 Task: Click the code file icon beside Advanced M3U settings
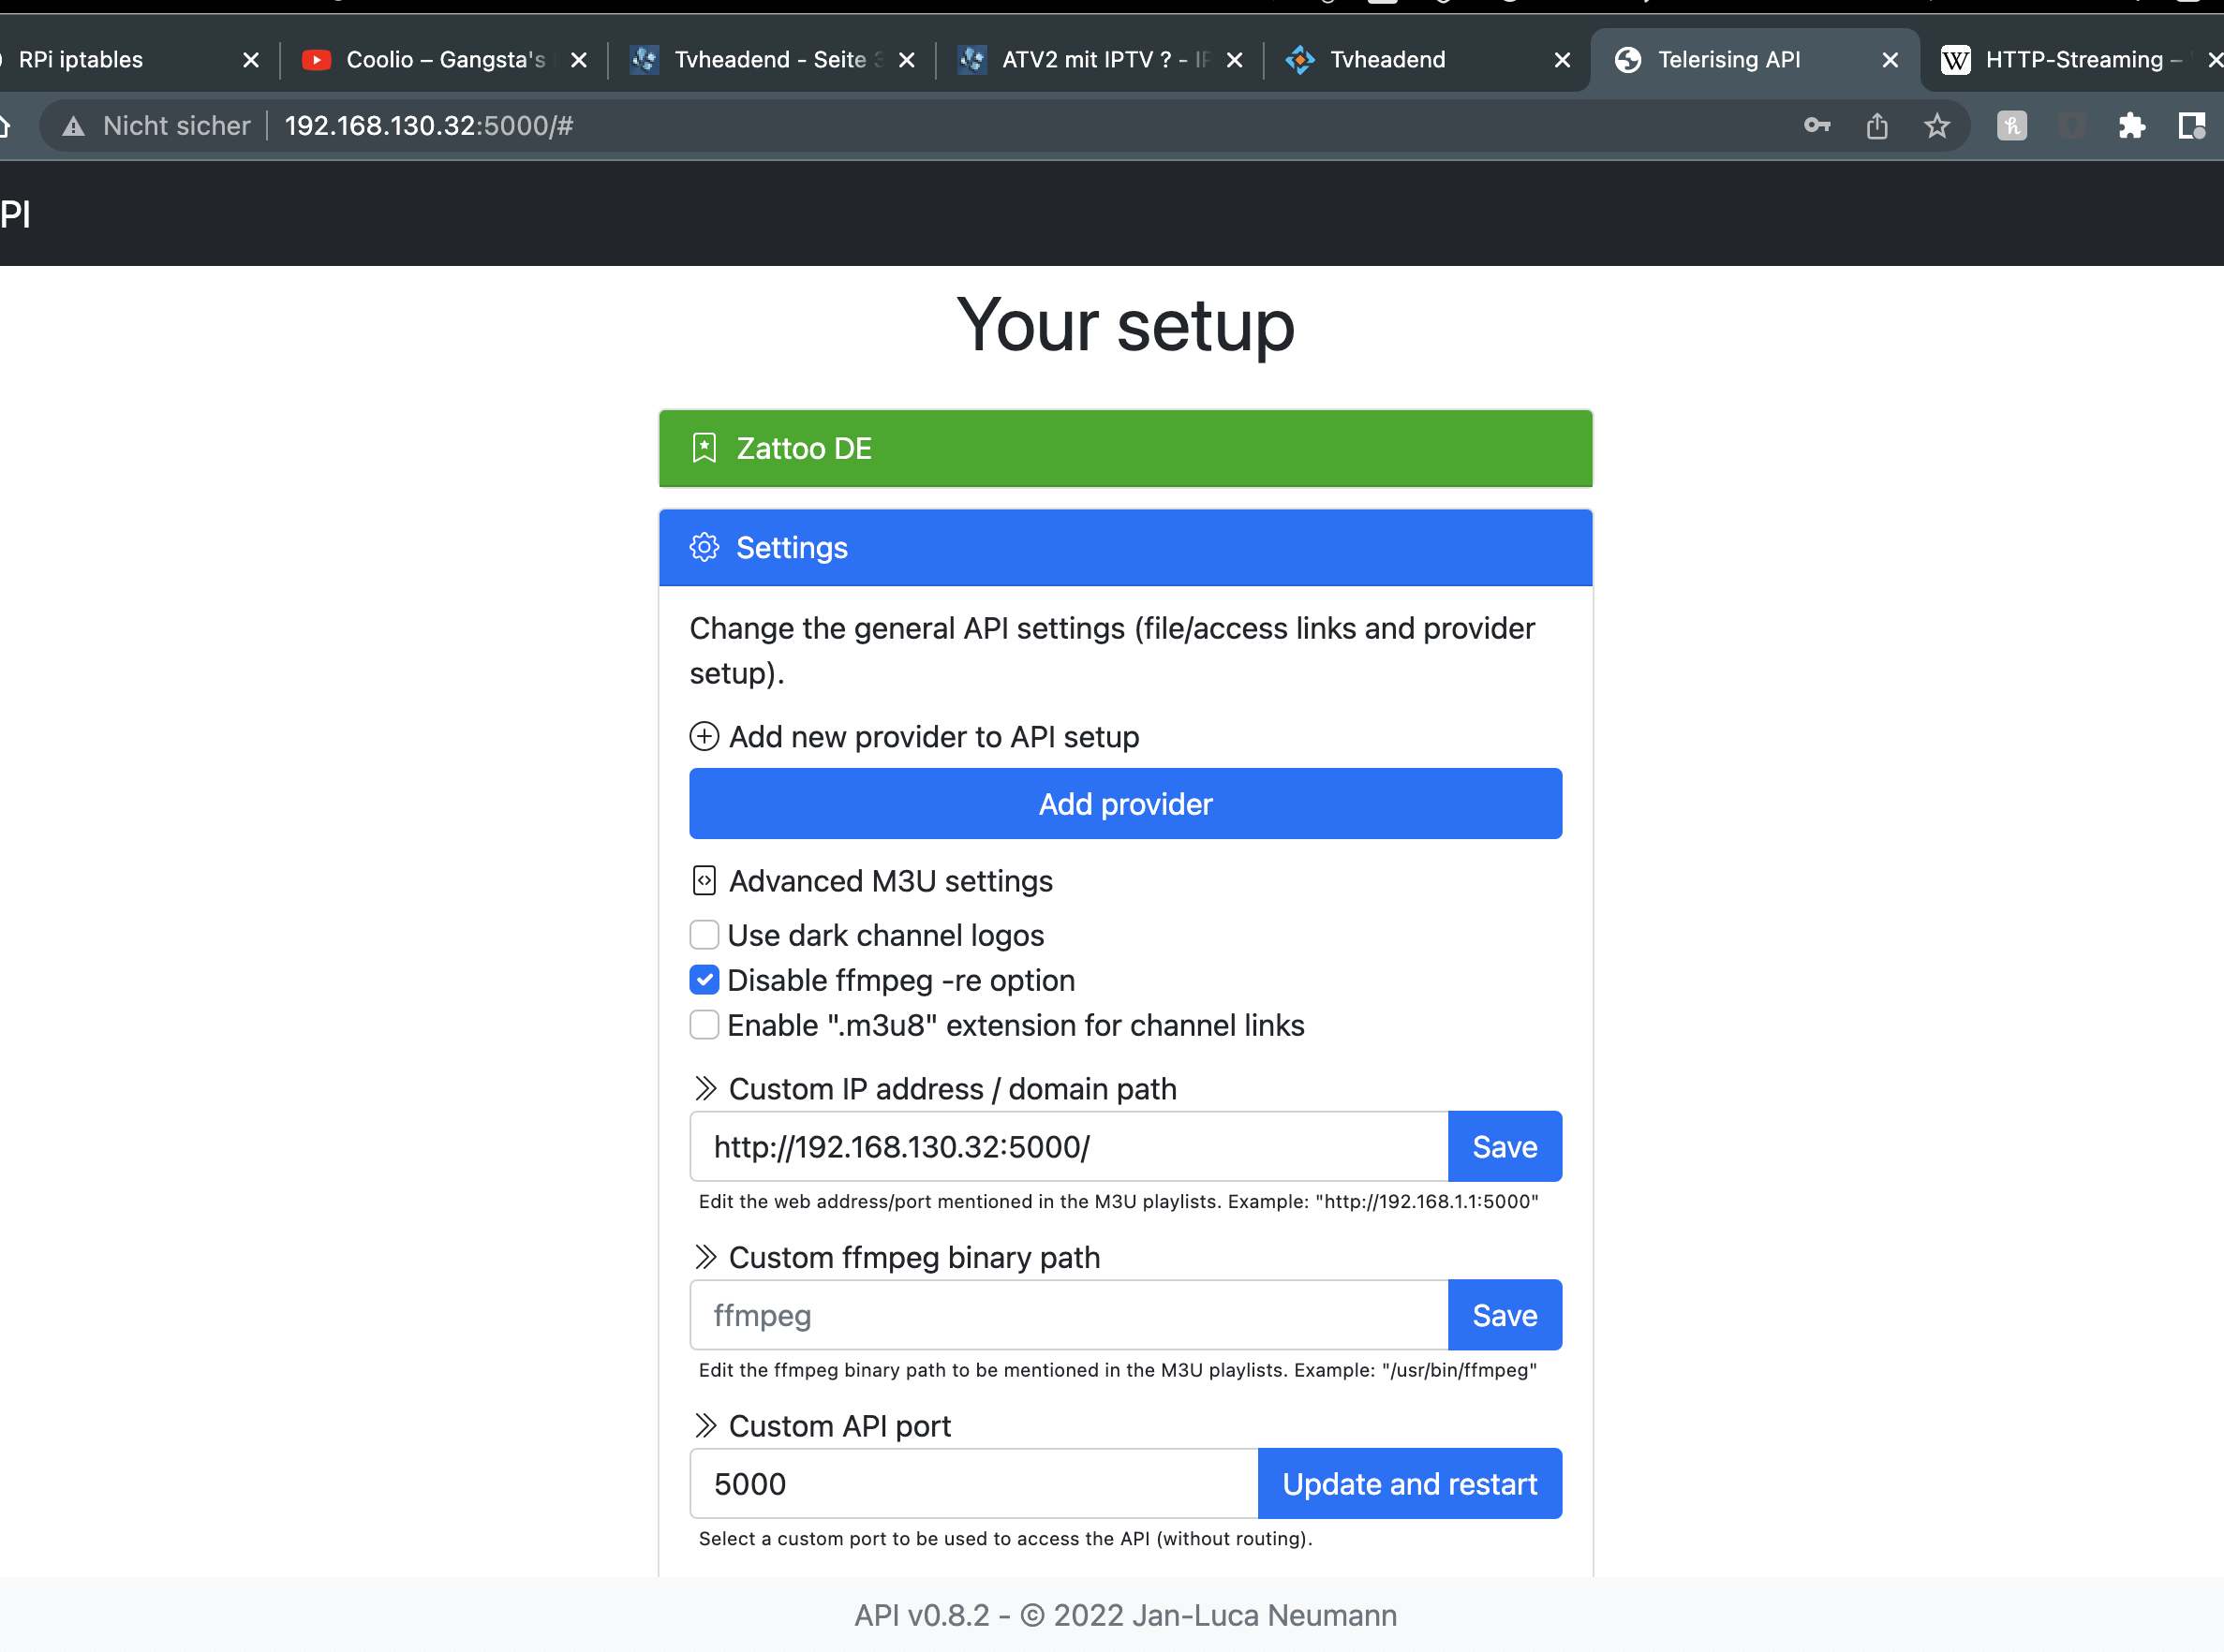click(x=704, y=881)
